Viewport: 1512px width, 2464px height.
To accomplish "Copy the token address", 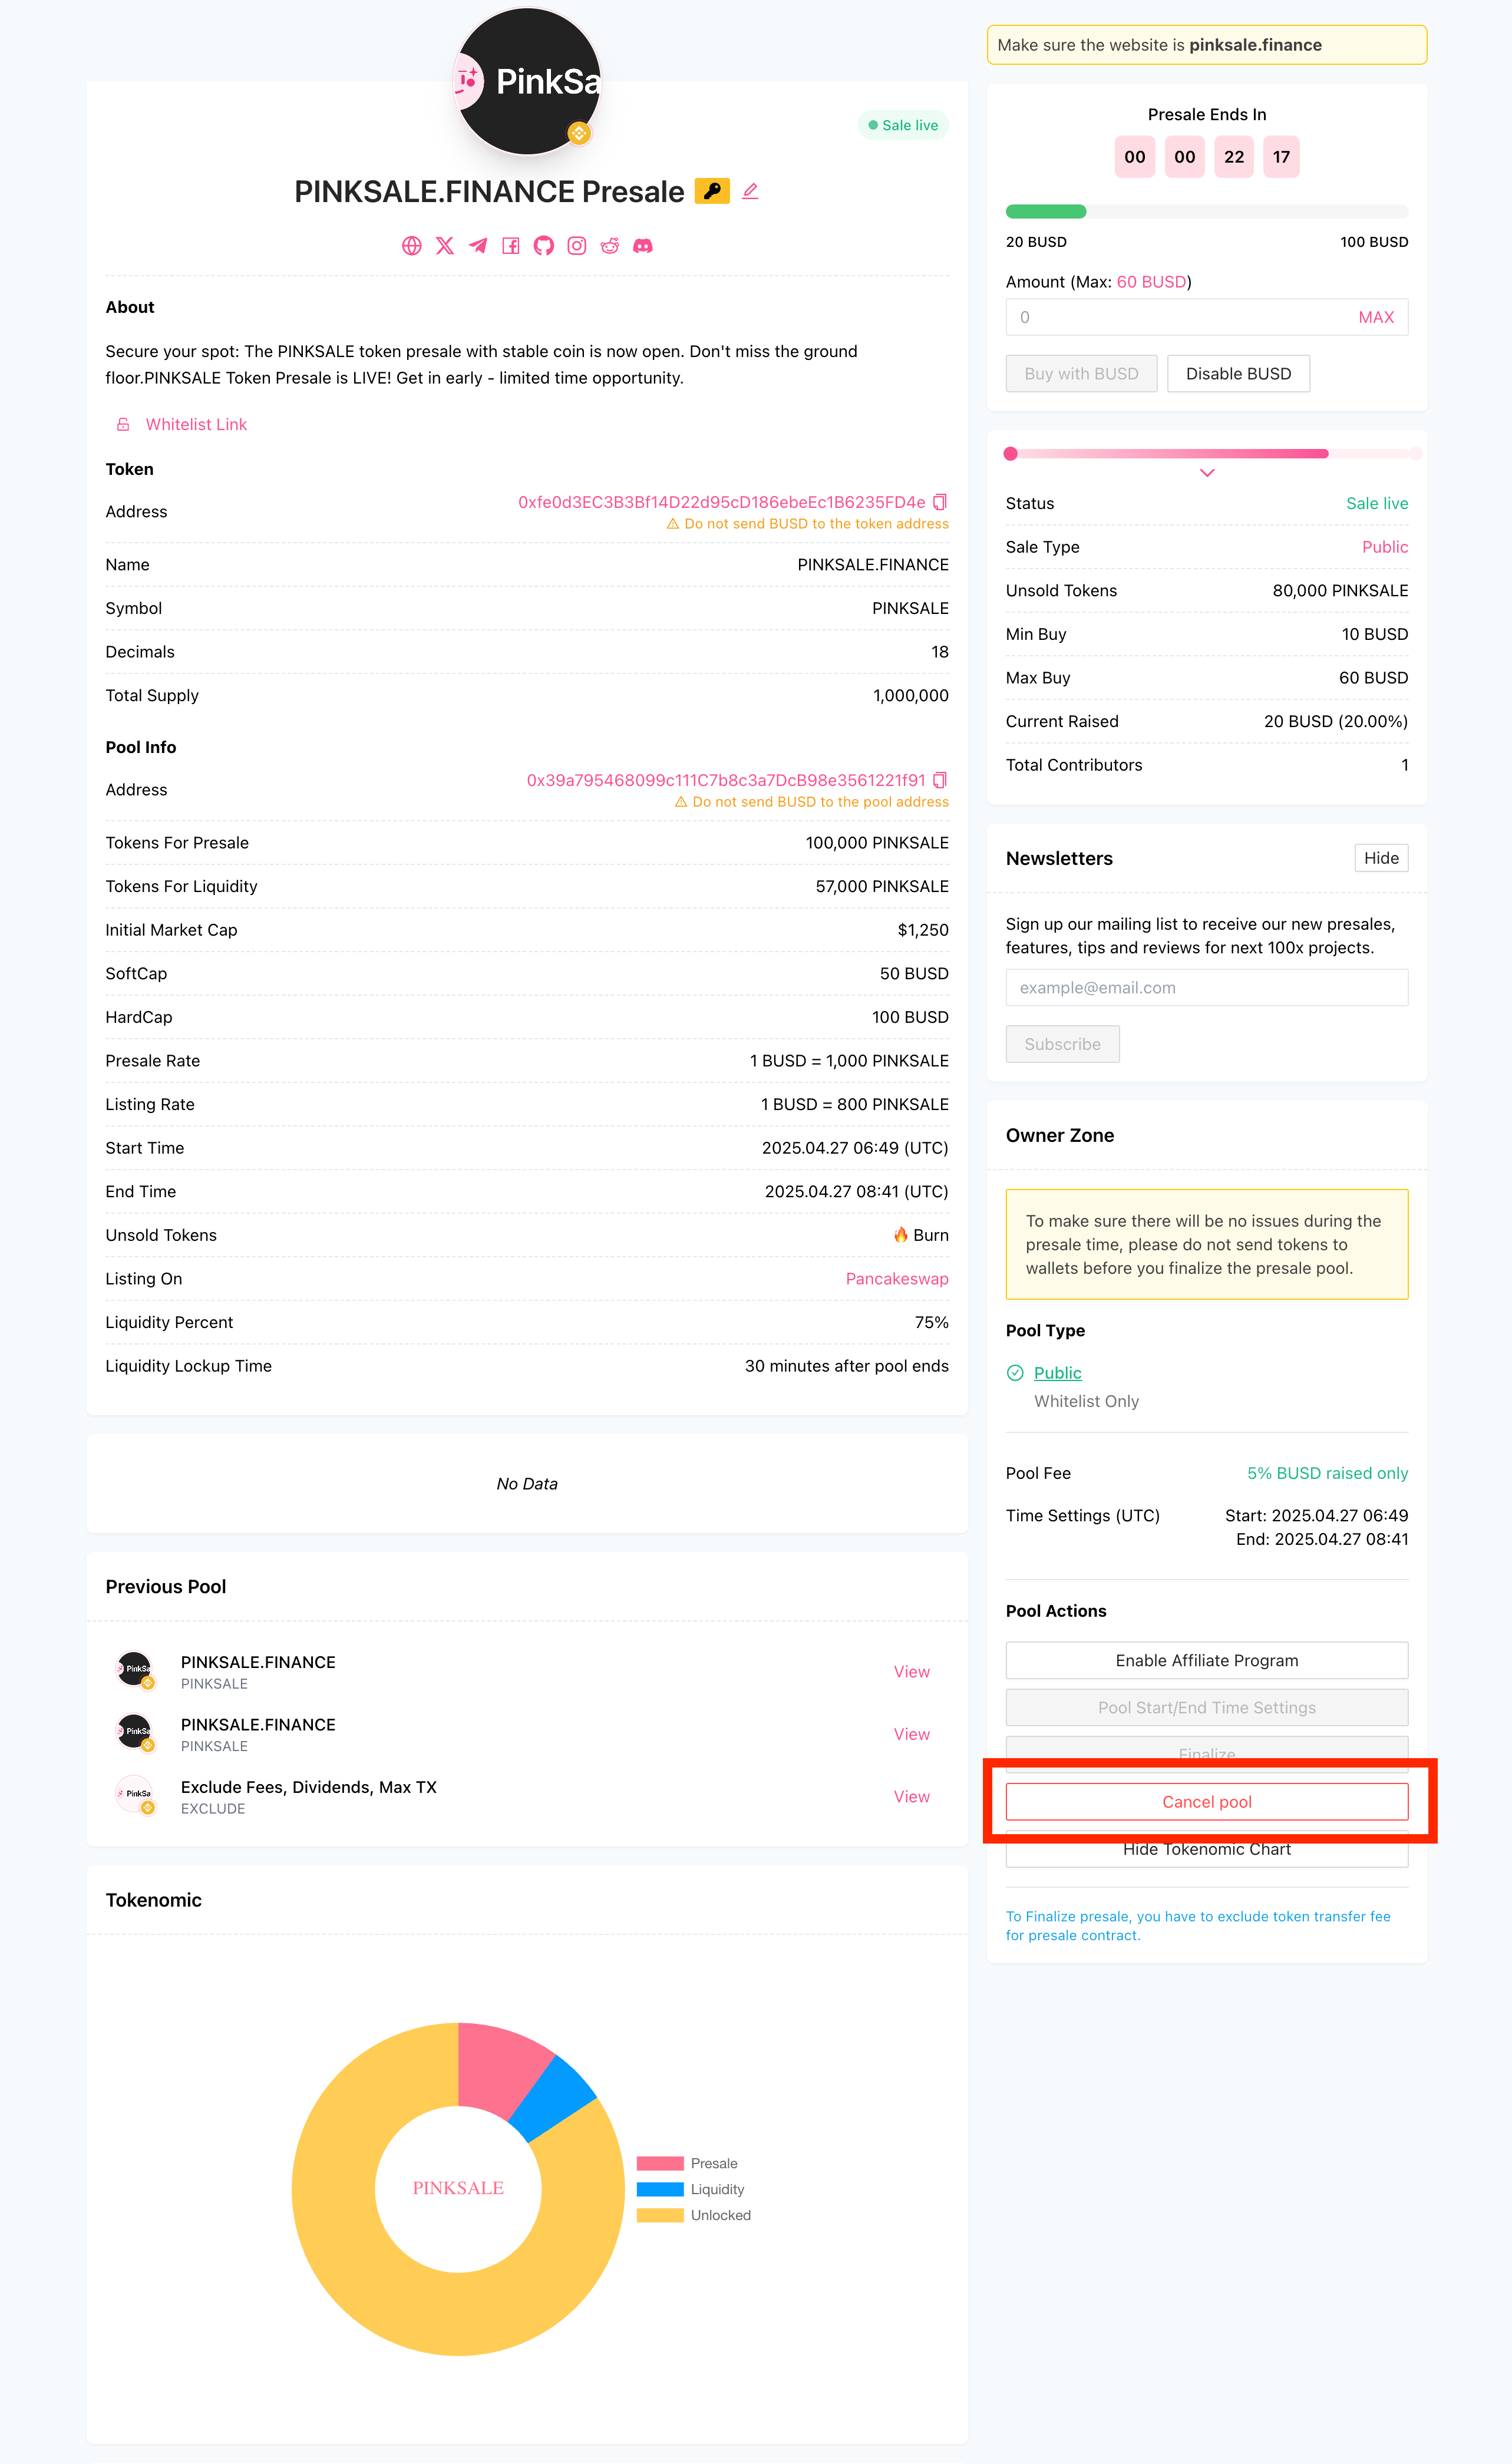I will pyautogui.click(x=940, y=502).
